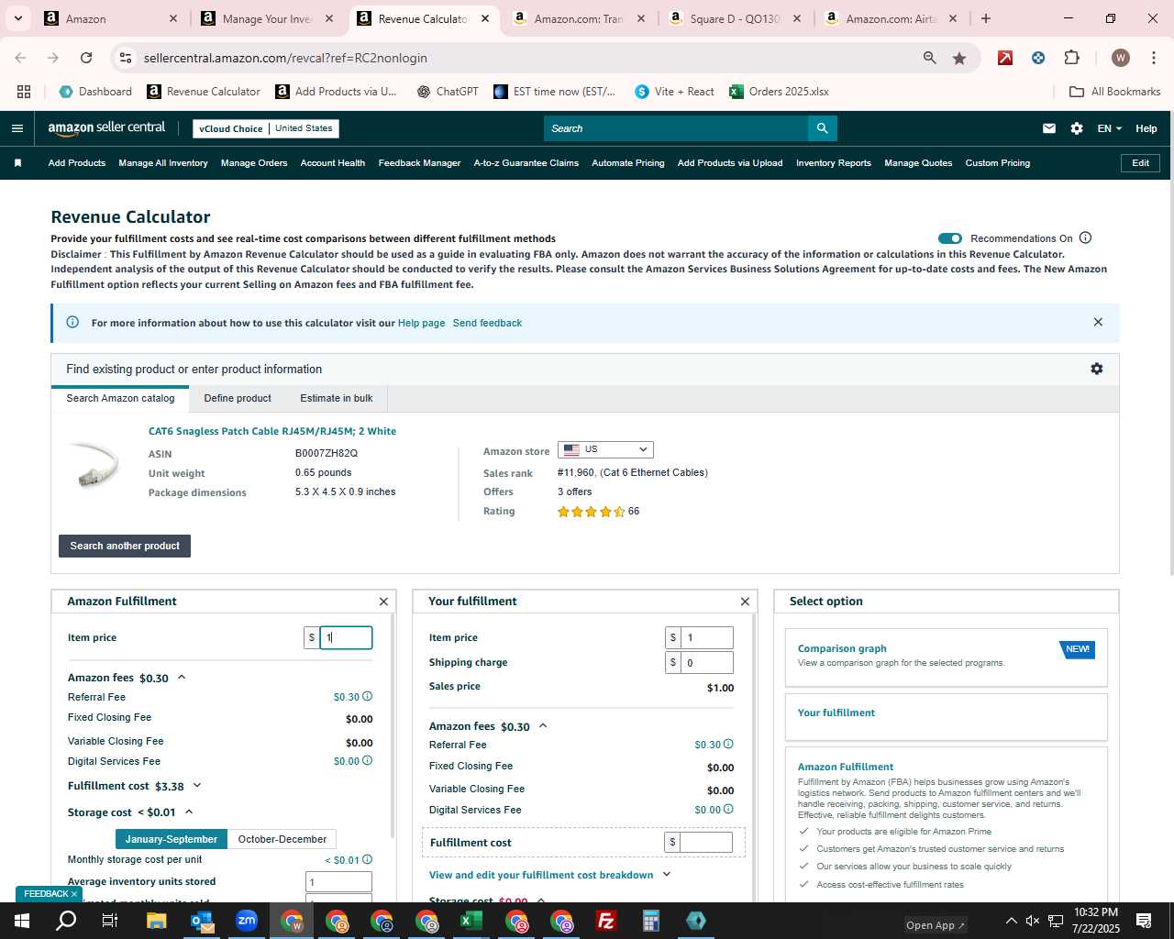Open Chrome profile avatar W

(x=1120, y=58)
